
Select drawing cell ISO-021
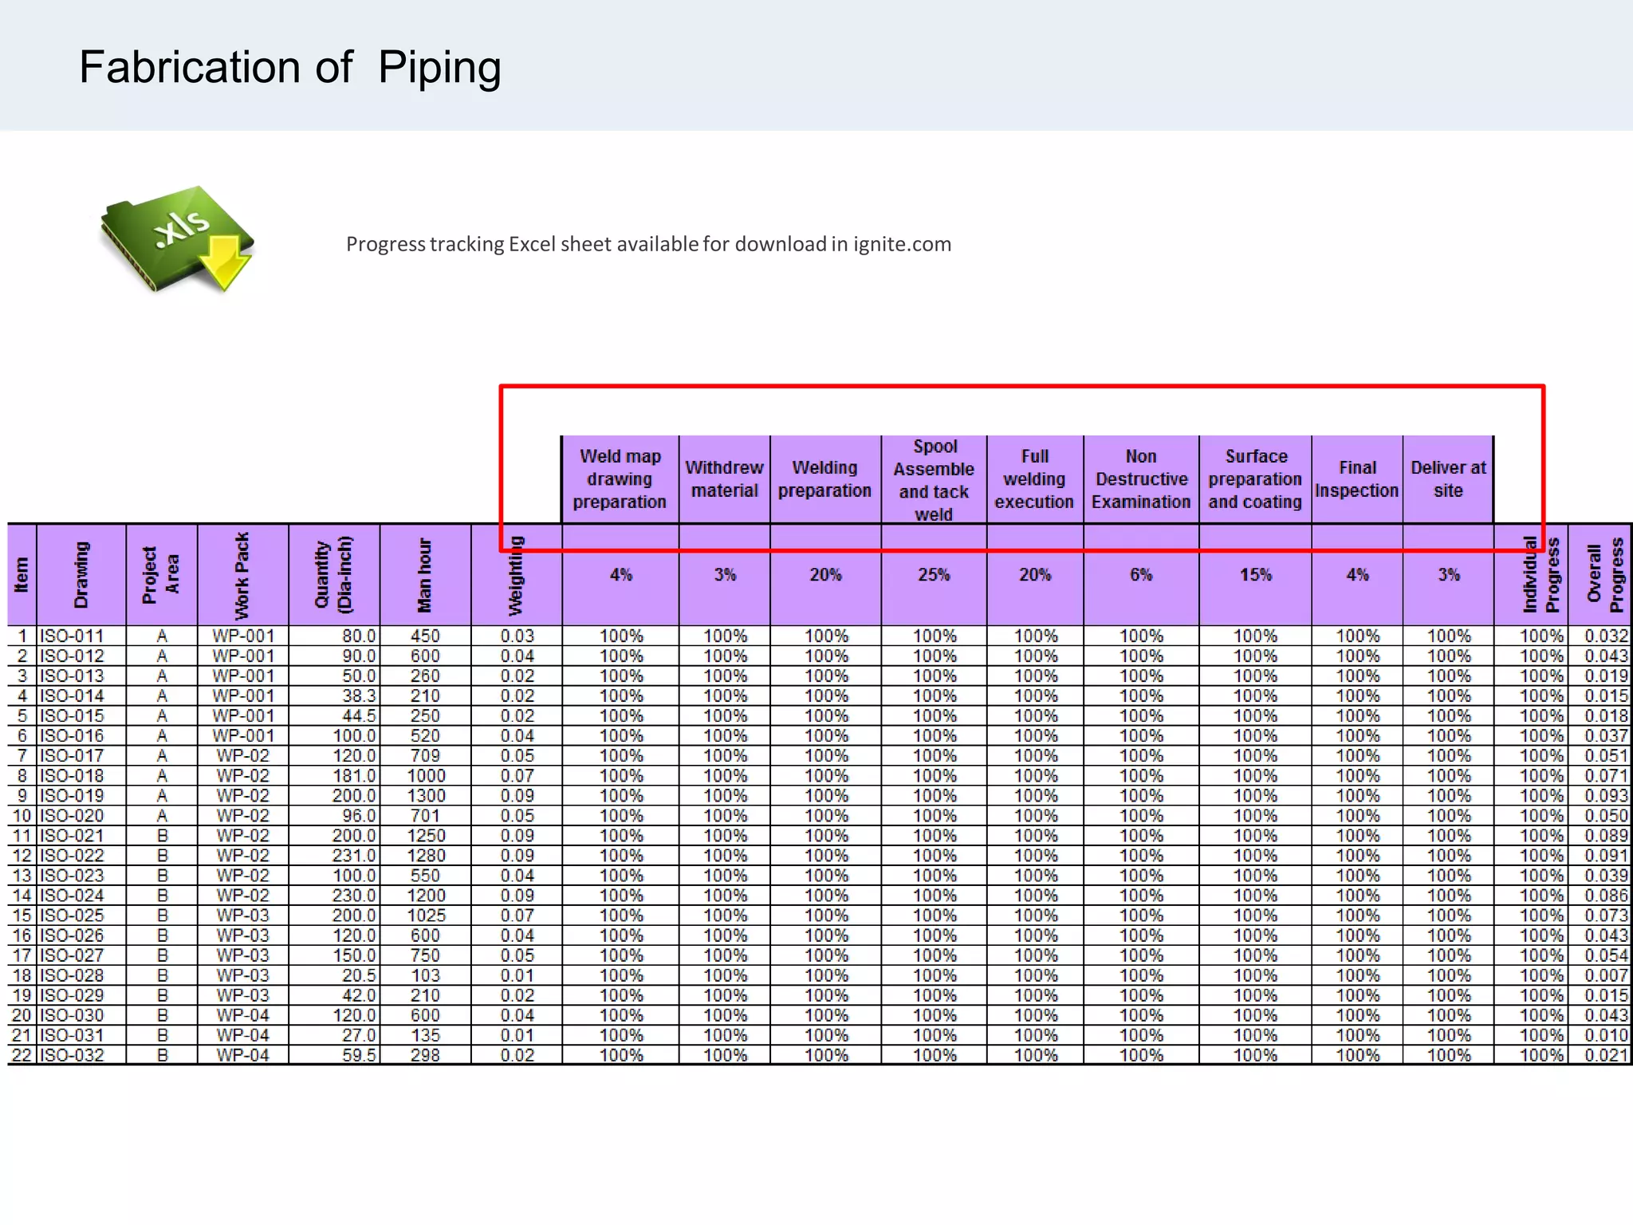click(81, 836)
